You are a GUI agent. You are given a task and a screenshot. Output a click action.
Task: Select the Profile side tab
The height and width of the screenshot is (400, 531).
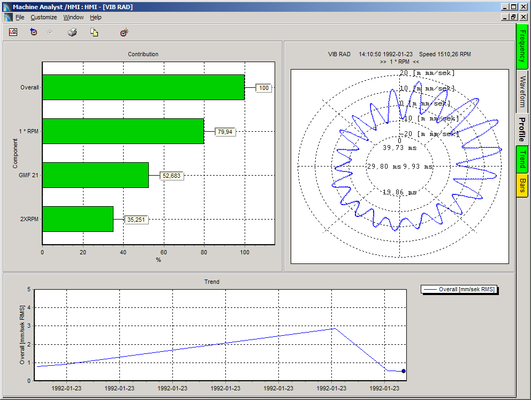pos(522,130)
